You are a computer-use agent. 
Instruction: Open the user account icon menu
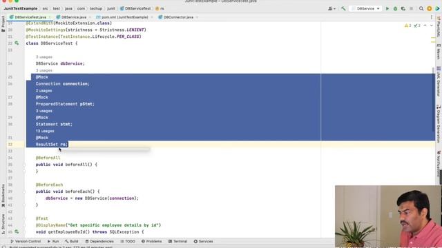tap(331, 9)
